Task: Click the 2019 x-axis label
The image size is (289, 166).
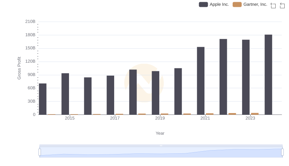Action: pyautogui.click(x=160, y=118)
